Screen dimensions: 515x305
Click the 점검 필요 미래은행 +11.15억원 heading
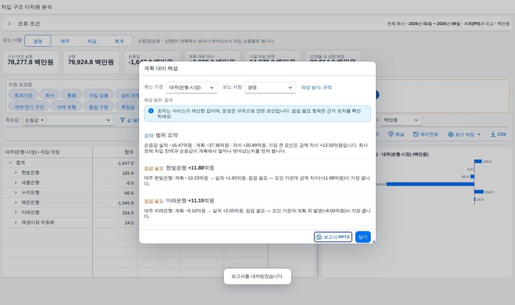[179, 201]
